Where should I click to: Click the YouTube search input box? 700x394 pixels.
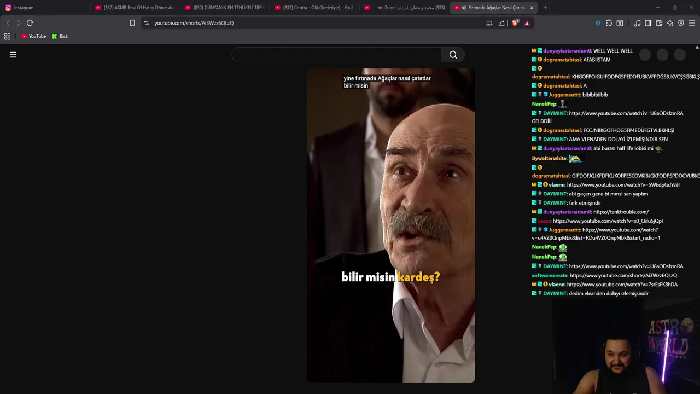pos(336,55)
